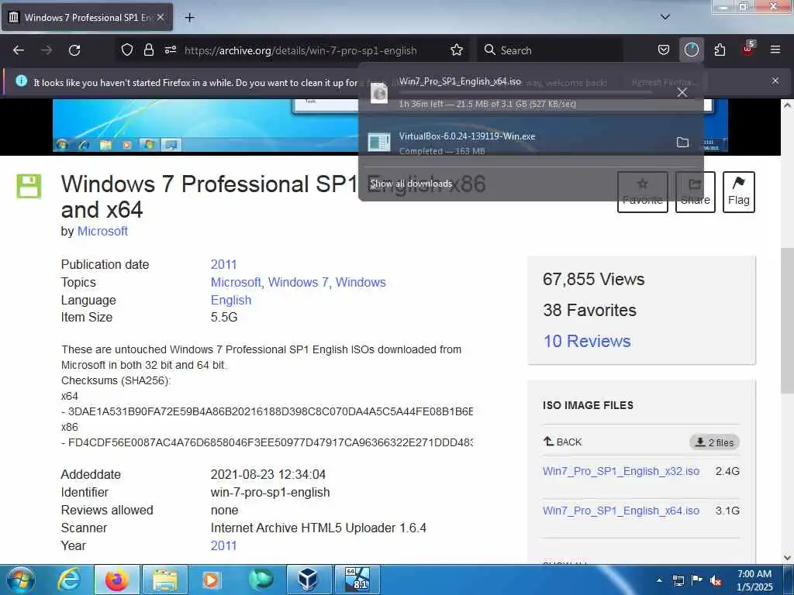This screenshot has width=794, height=595.
Task: Open the Microsoft creator link
Action: [102, 231]
